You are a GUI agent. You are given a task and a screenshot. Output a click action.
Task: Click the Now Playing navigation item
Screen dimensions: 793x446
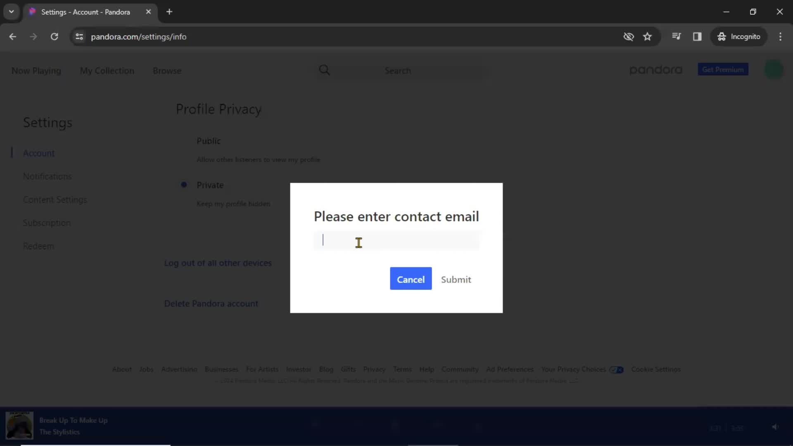pos(36,70)
